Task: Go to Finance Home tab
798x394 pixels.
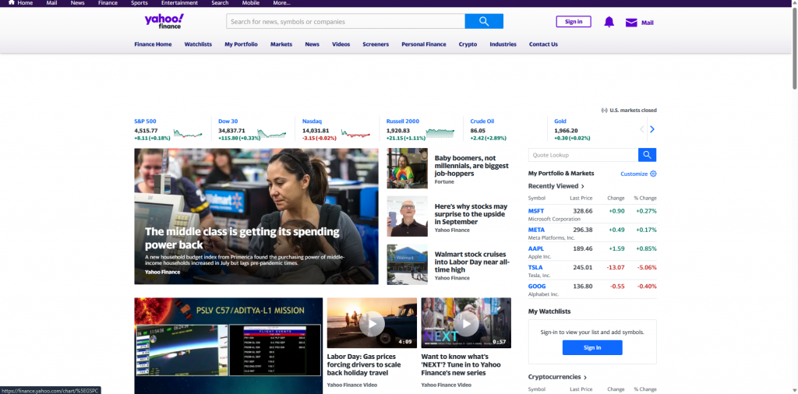Action: click(x=153, y=44)
